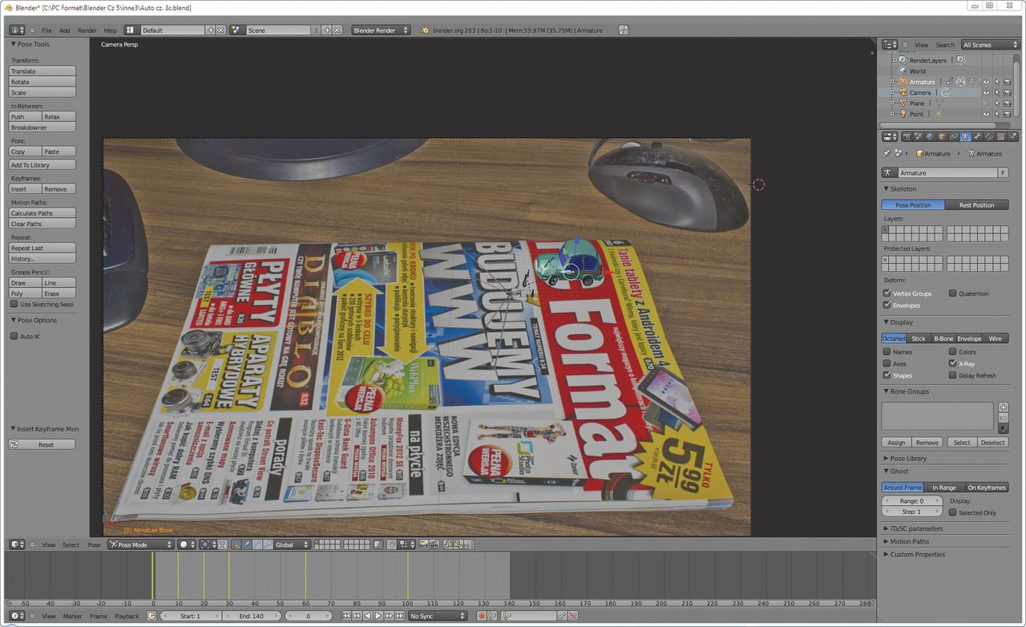Image resolution: width=1026 pixels, height=627 pixels.
Task: Enable the Names display checkbox
Action: tap(887, 352)
